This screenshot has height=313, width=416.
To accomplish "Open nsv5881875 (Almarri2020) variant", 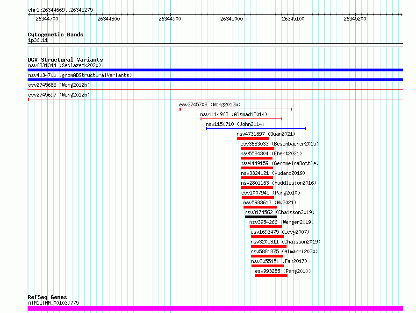I will coord(284,251).
